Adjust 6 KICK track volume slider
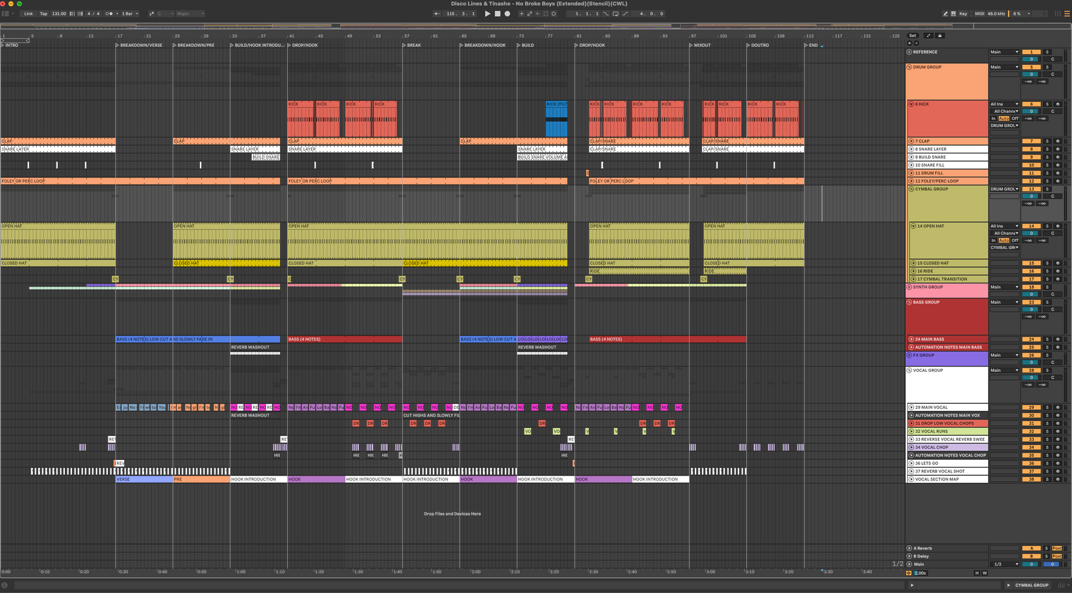Image resolution: width=1072 pixels, height=593 pixels. point(1032,111)
